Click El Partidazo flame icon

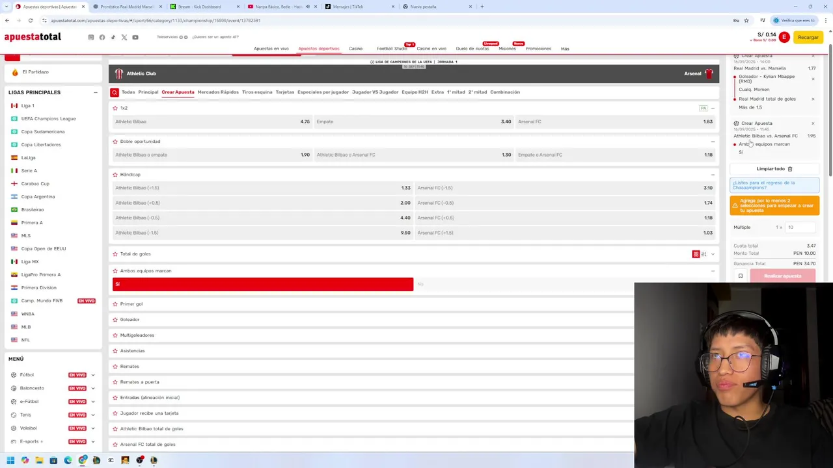pyautogui.click(x=15, y=72)
